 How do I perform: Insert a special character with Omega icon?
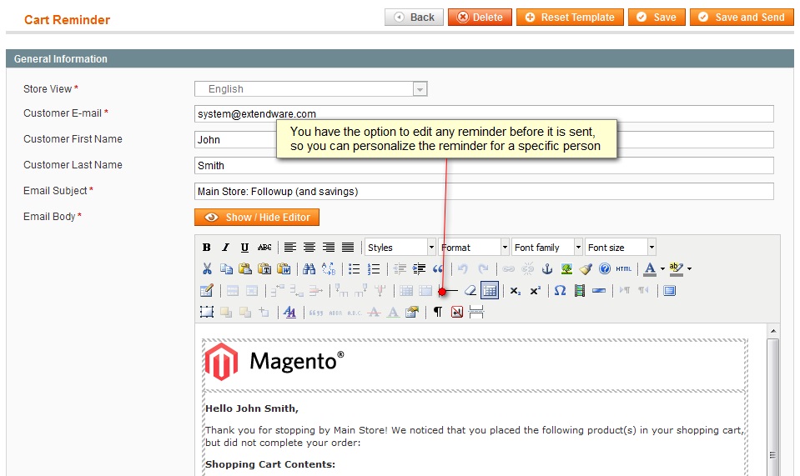coord(560,291)
